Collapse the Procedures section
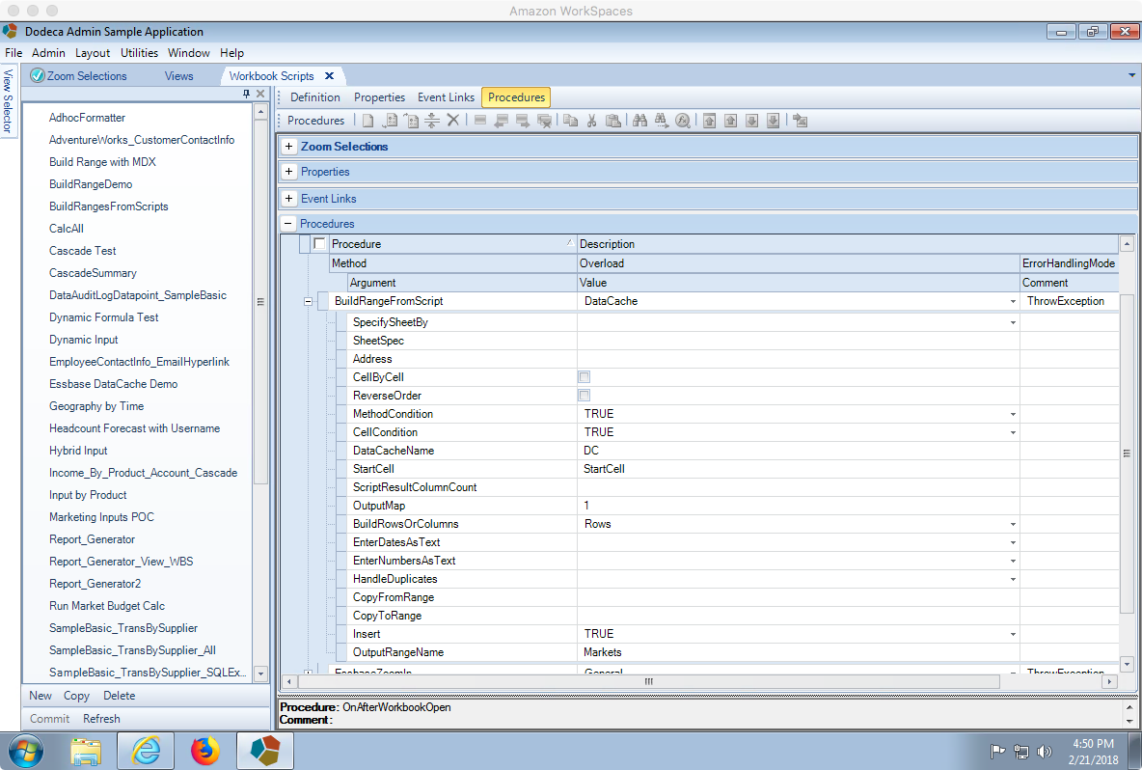The height and width of the screenshot is (770, 1142). (288, 224)
